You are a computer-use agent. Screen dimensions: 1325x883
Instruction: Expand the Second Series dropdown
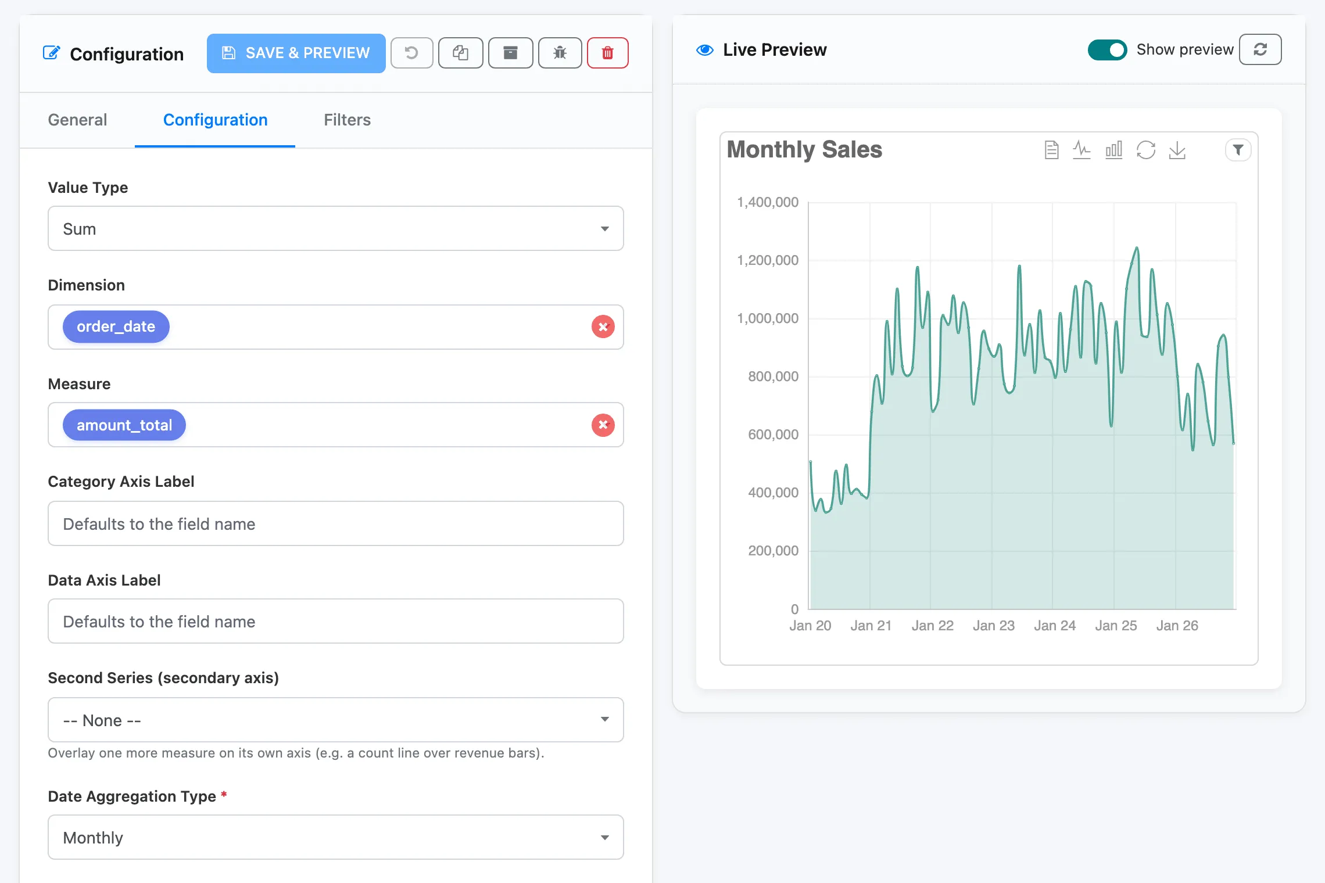coord(336,720)
